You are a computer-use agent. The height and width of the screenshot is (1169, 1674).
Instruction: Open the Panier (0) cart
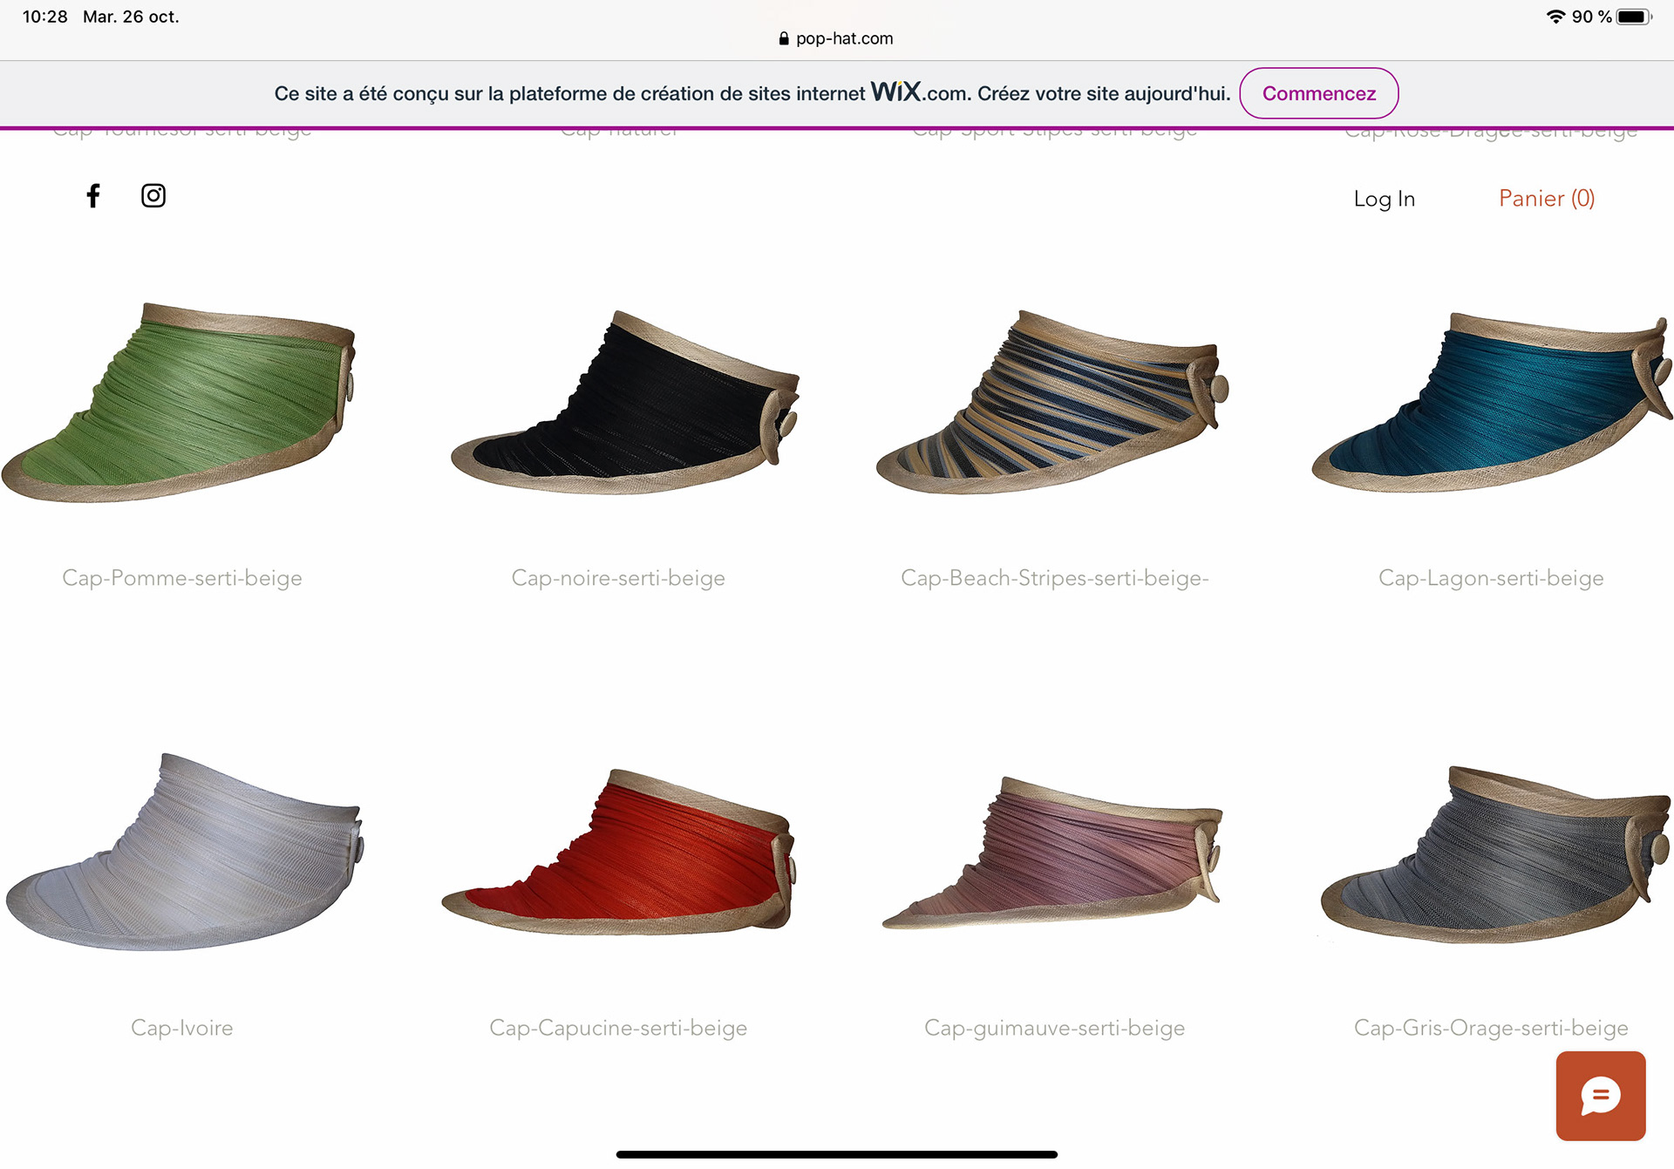1546,199
